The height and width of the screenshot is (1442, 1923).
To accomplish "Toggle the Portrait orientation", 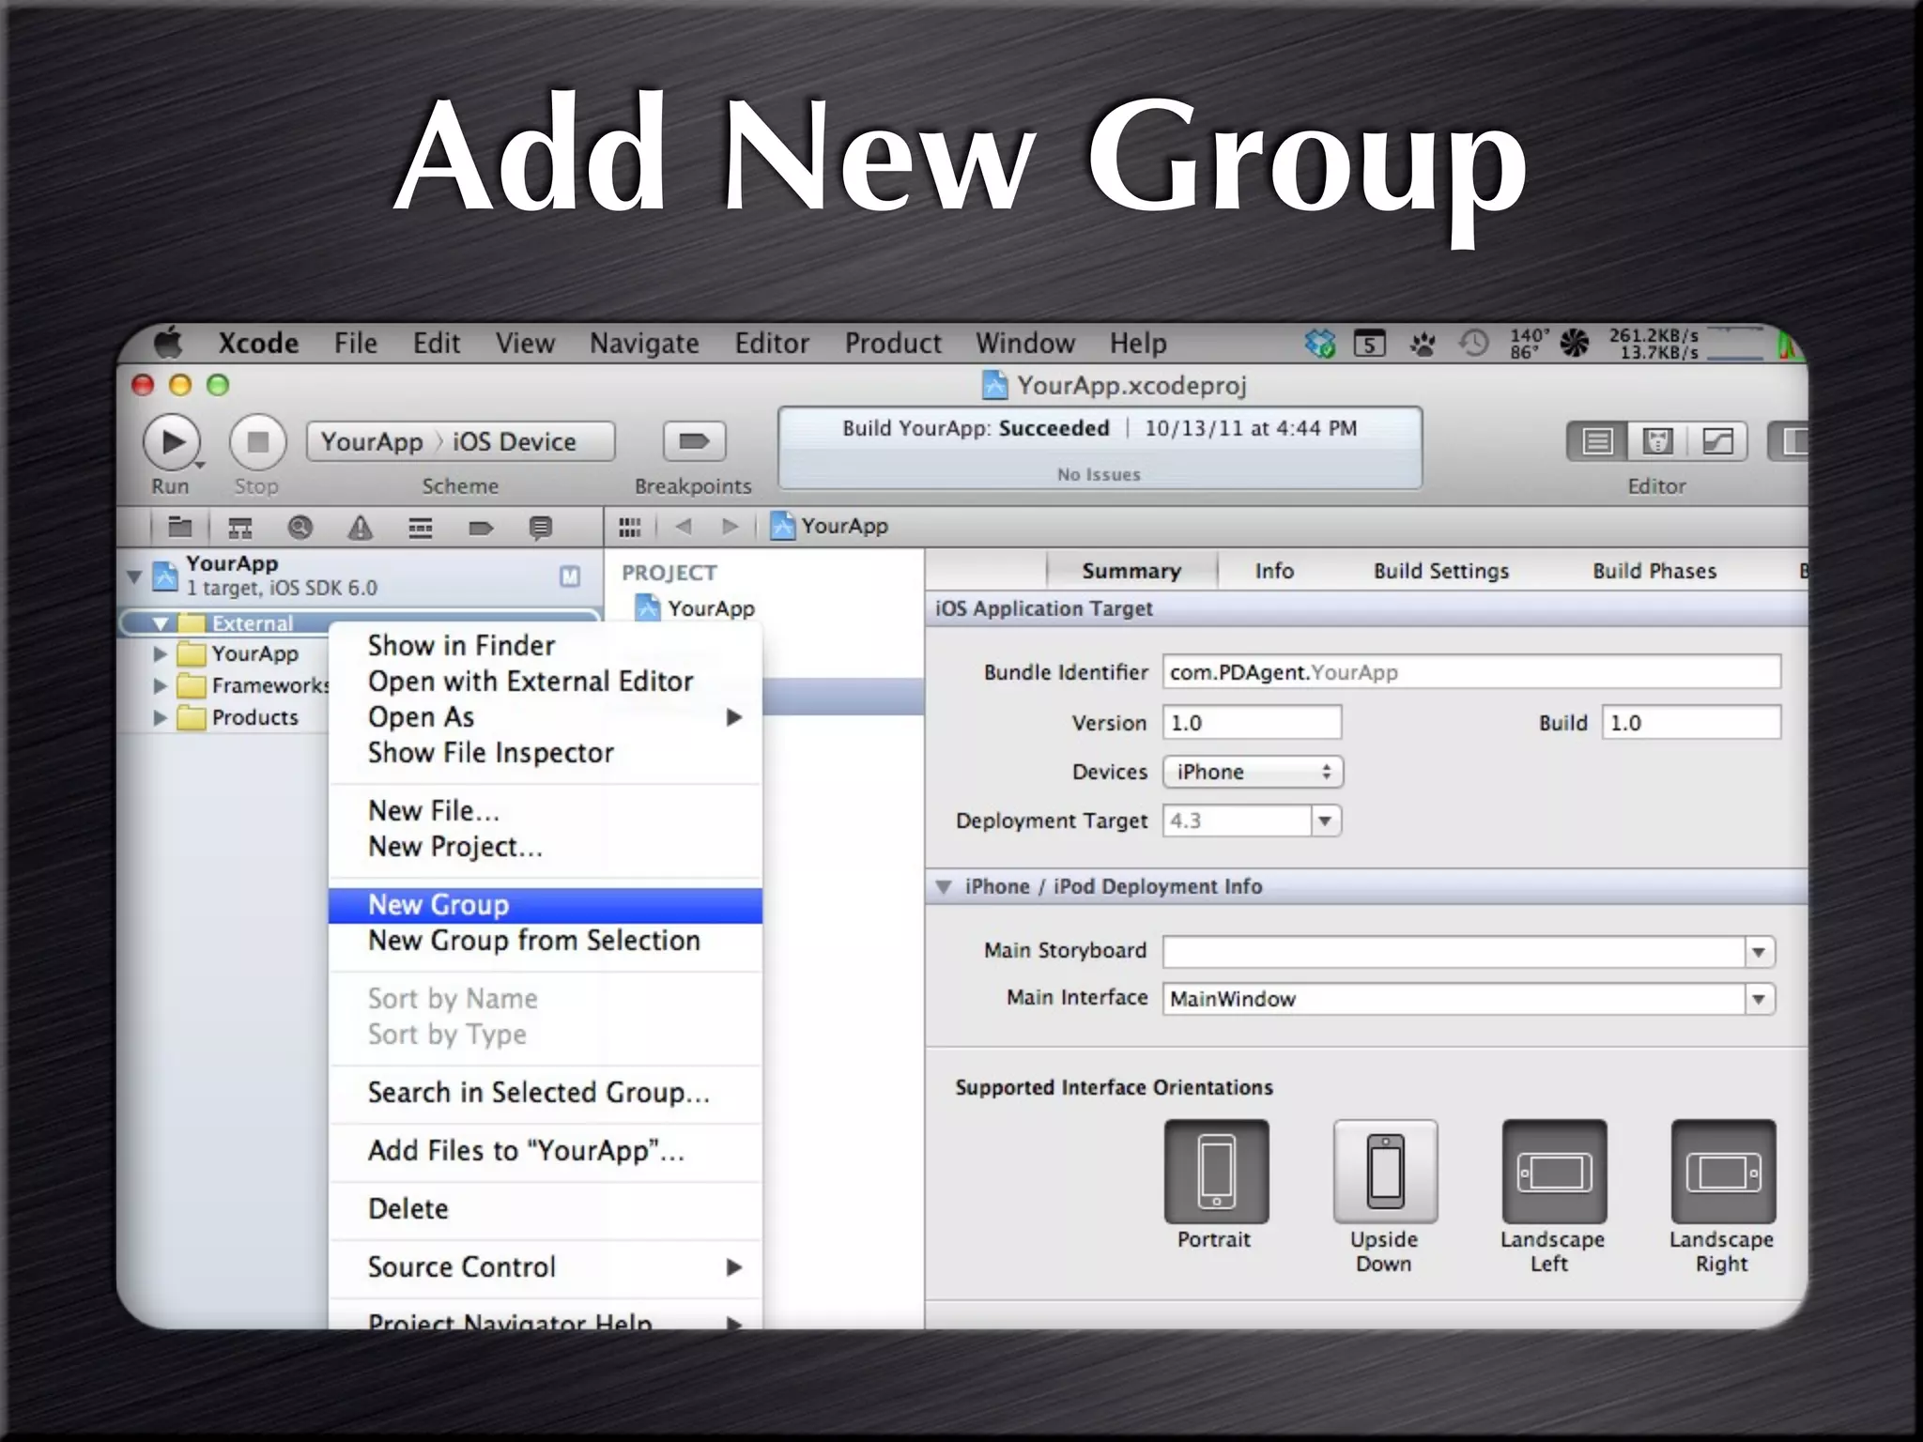I will point(1216,1172).
